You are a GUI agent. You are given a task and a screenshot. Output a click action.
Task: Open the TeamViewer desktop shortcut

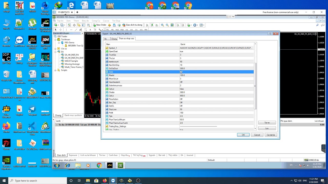pos(19,42)
